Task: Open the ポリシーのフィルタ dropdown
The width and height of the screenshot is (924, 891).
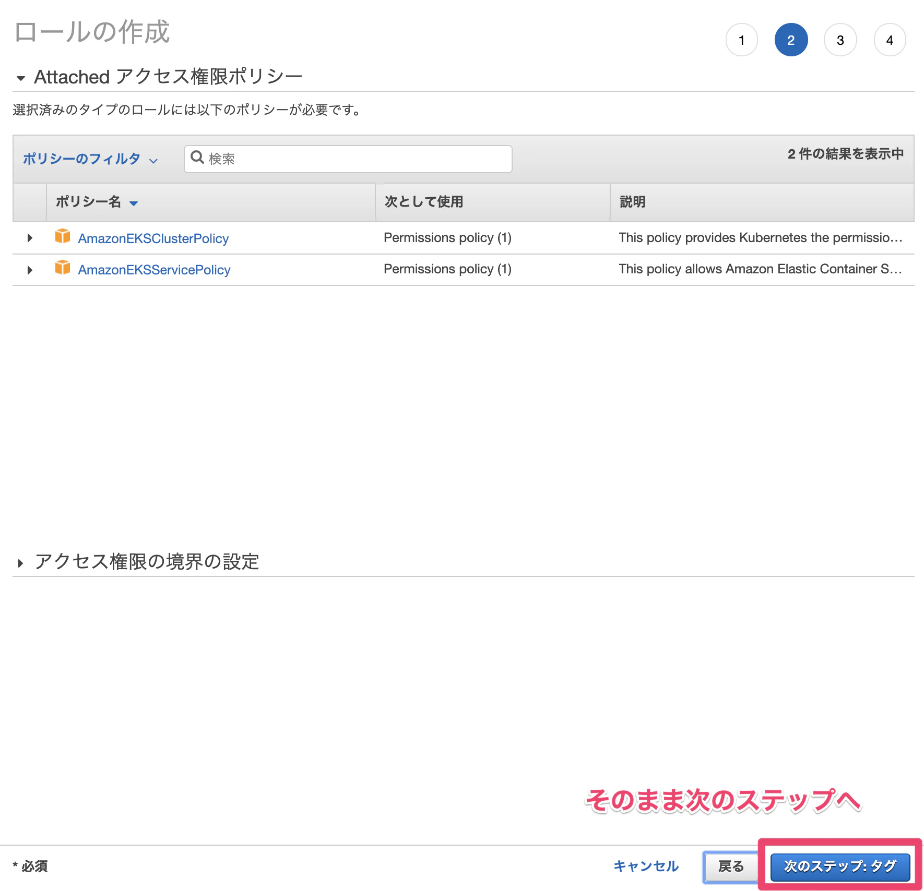Action: [90, 159]
